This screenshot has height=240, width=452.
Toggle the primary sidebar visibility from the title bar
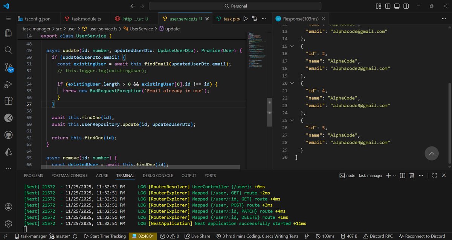pos(388,6)
